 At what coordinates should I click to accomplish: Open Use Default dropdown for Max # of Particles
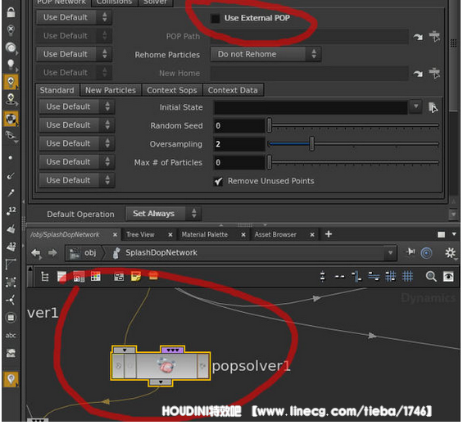coord(76,162)
